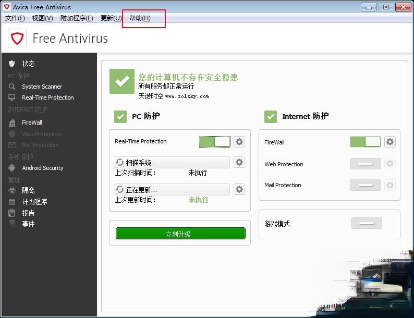Open Real-Time Protection settings gear
This screenshot has height=318, width=414.
[x=239, y=142]
